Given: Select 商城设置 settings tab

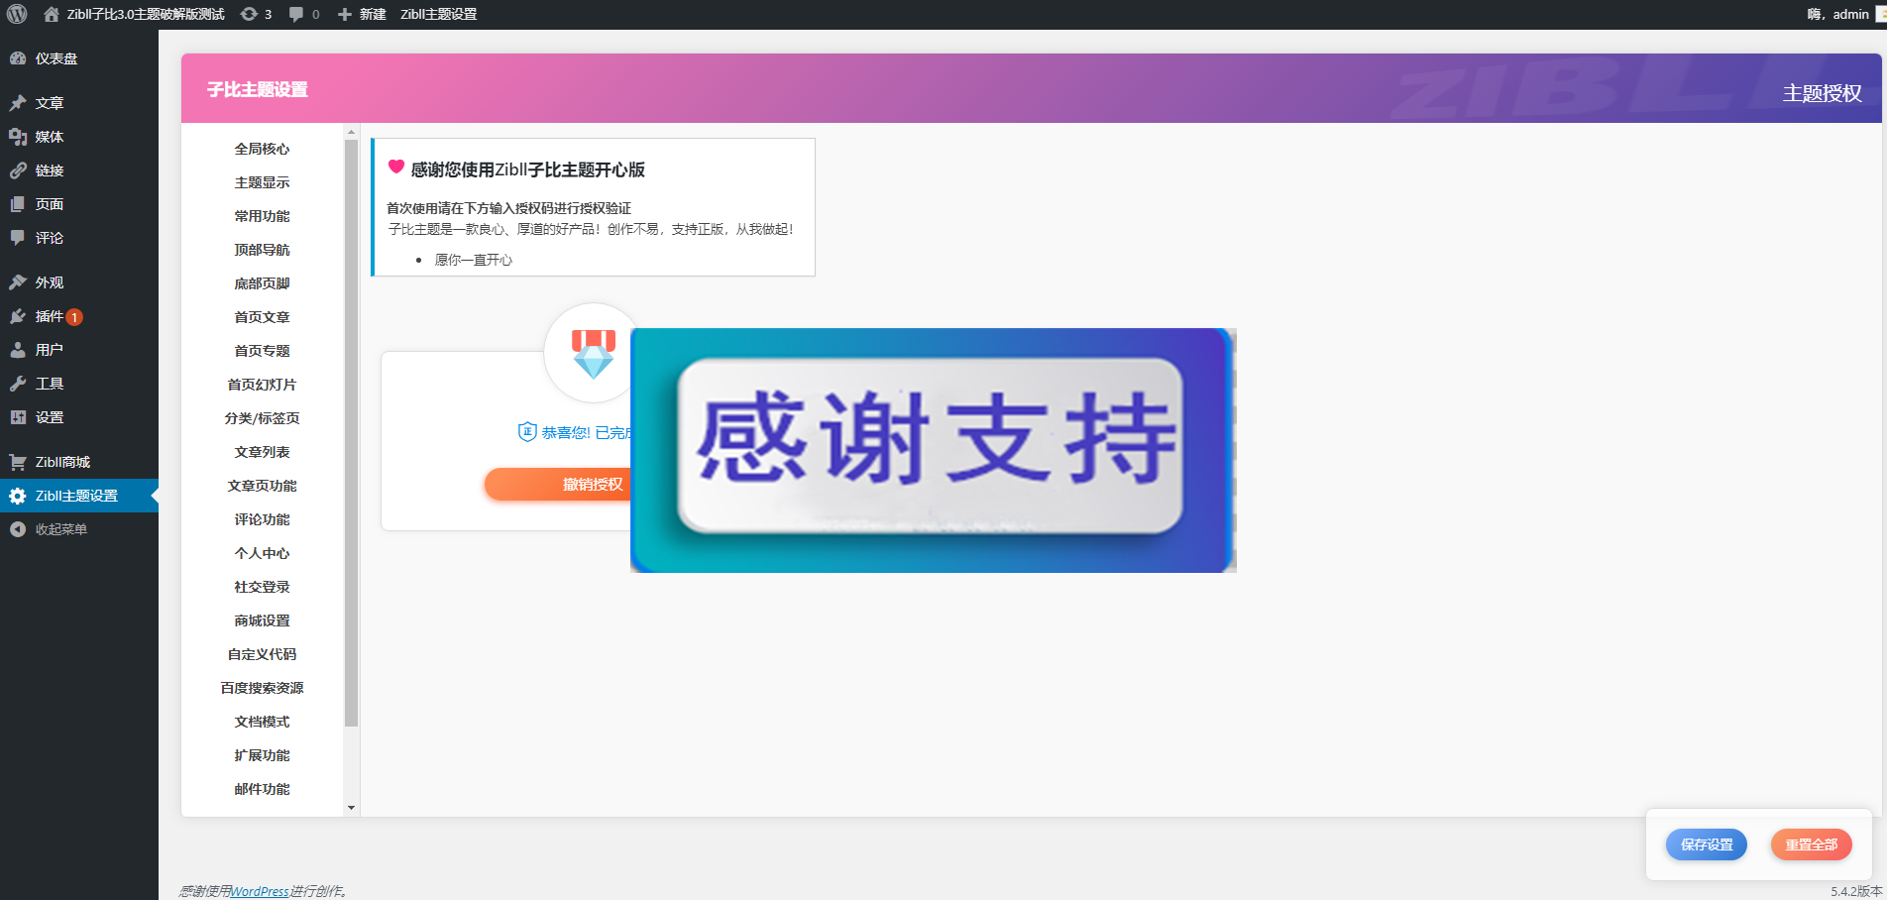Looking at the screenshot, I should pyautogui.click(x=262, y=620).
